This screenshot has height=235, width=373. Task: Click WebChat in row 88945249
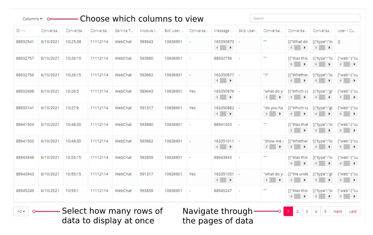[123, 190]
